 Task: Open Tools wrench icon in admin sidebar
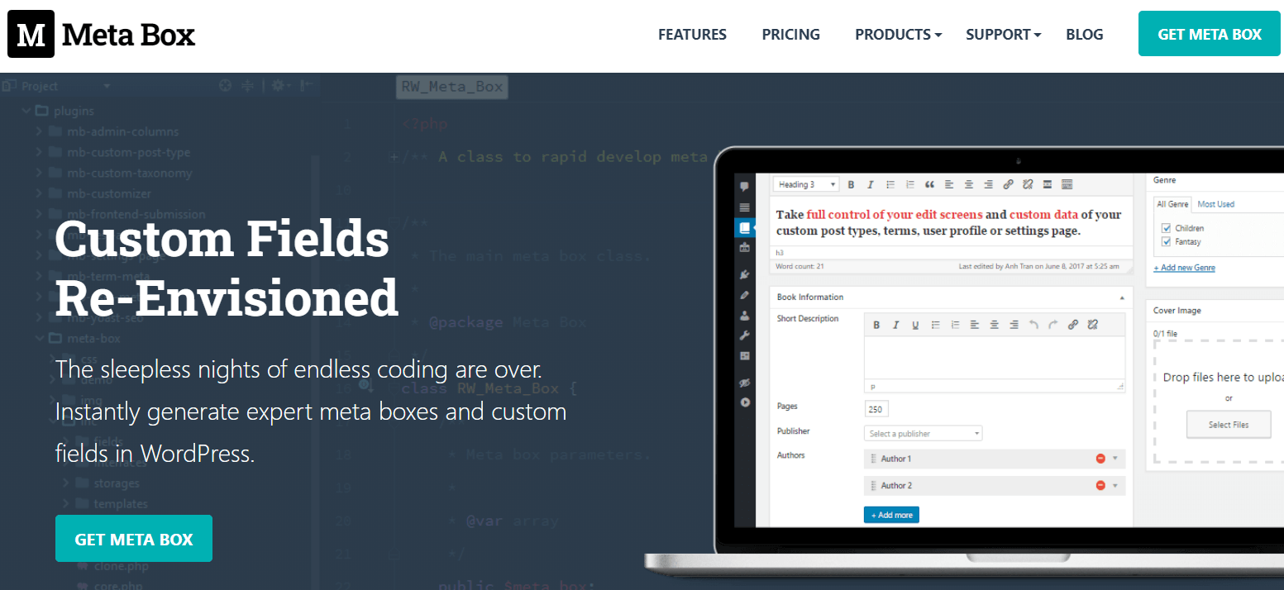coord(745,335)
